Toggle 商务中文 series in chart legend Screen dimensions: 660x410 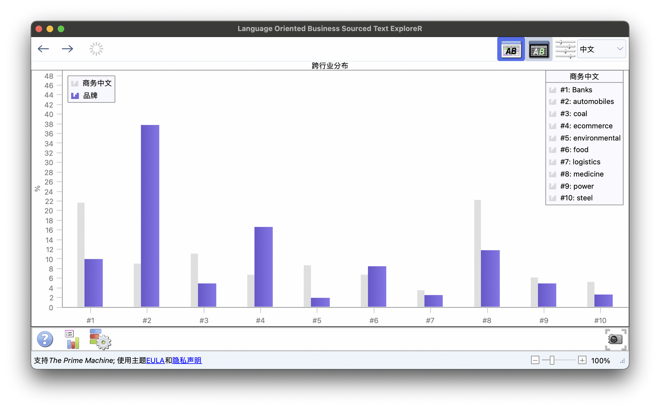coord(91,83)
